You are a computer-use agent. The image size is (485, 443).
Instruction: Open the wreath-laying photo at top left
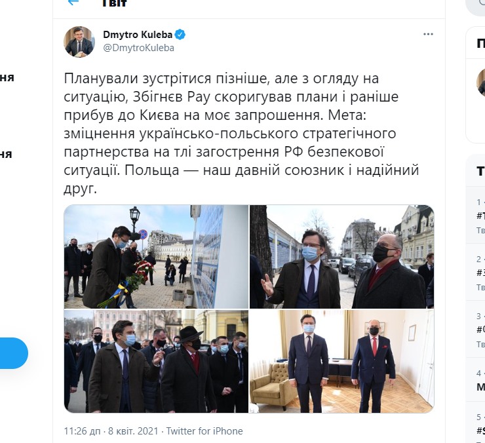point(156,256)
